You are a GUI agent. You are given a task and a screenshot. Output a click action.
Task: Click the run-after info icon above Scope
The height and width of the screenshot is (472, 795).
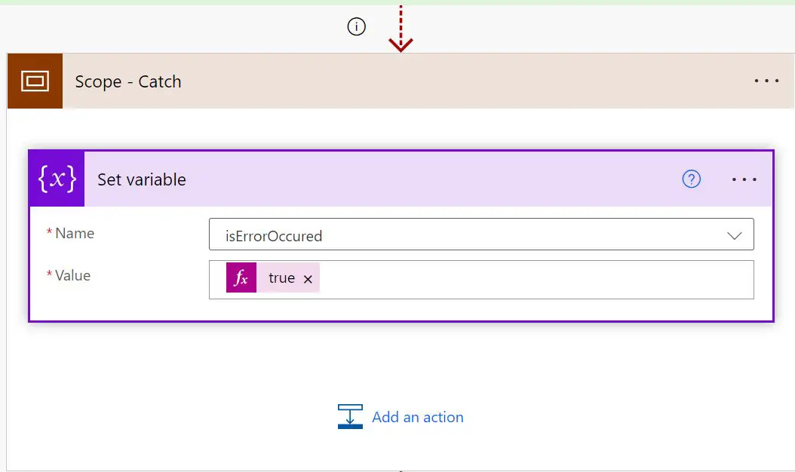357,26
